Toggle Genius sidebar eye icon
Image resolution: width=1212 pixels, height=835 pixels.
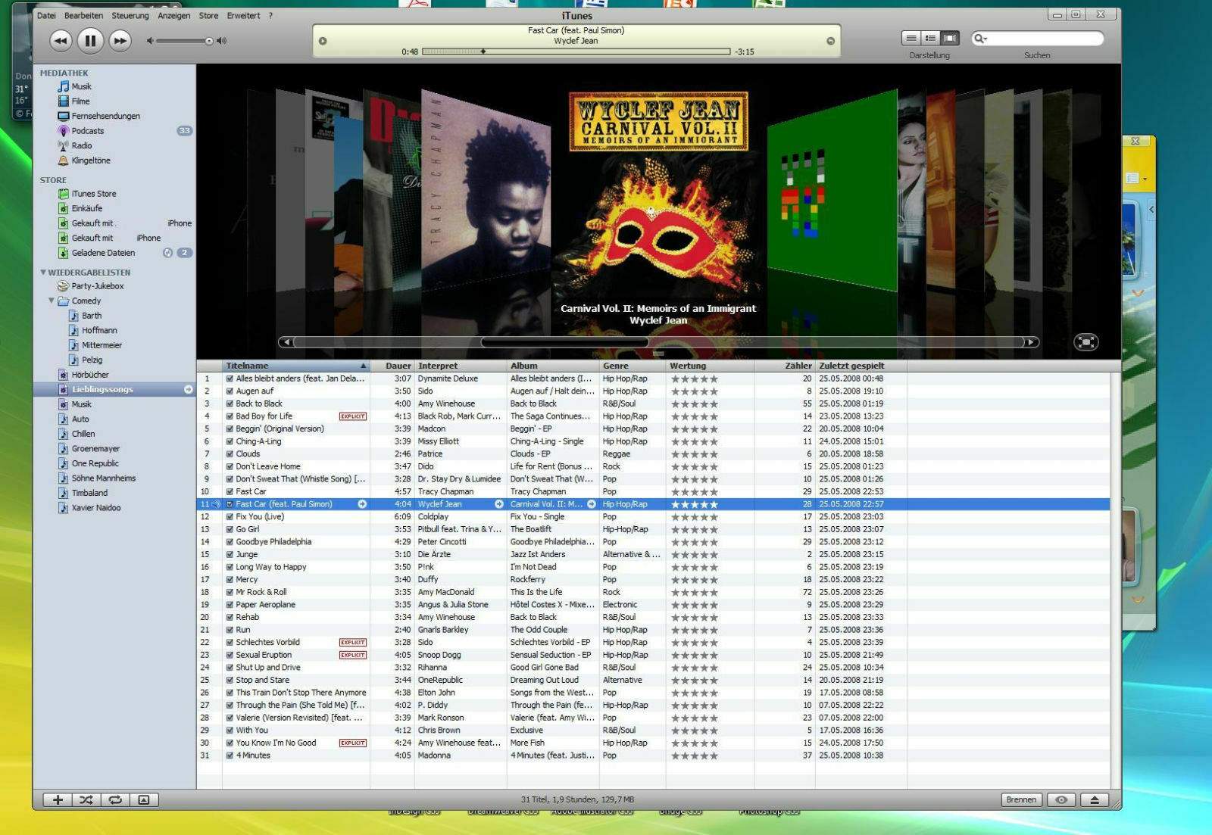pos(1061,799)
